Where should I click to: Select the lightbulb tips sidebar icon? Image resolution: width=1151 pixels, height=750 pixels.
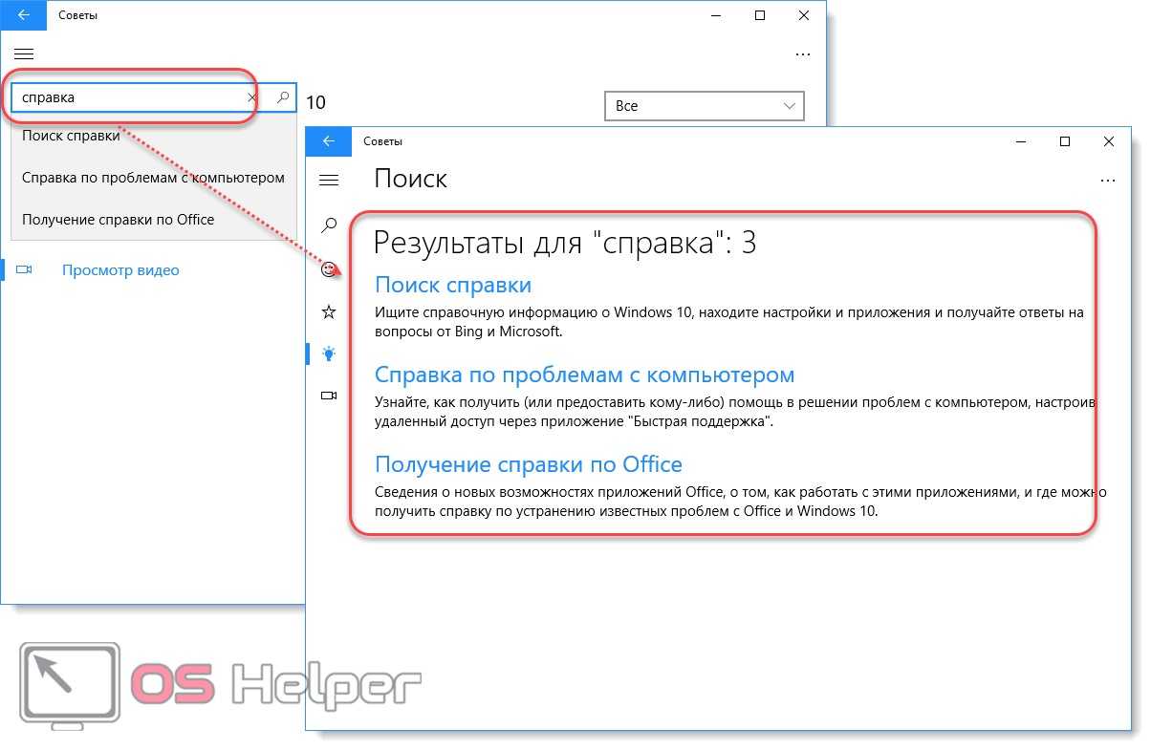click(x=329, y=354)
